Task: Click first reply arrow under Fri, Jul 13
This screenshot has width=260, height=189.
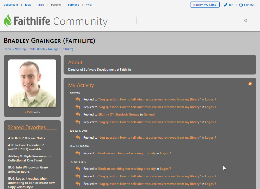Action: pos(78,168)
